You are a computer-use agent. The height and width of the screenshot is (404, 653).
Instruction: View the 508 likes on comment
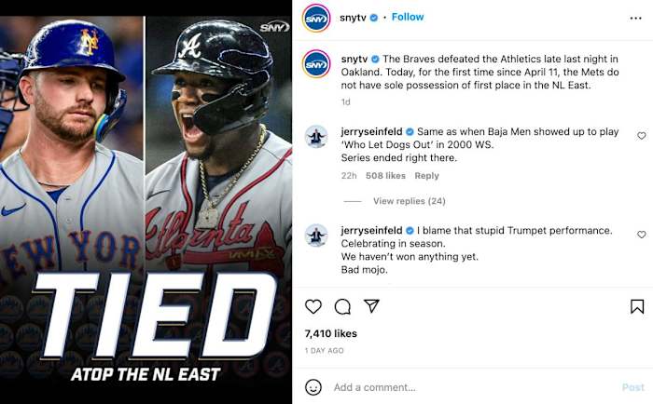(385, 176)
